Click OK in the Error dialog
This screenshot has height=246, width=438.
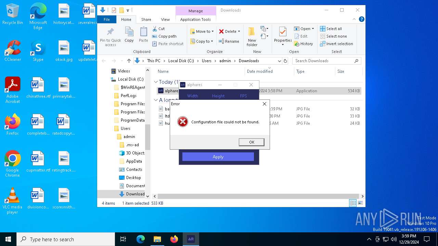(x=252, y=142)
